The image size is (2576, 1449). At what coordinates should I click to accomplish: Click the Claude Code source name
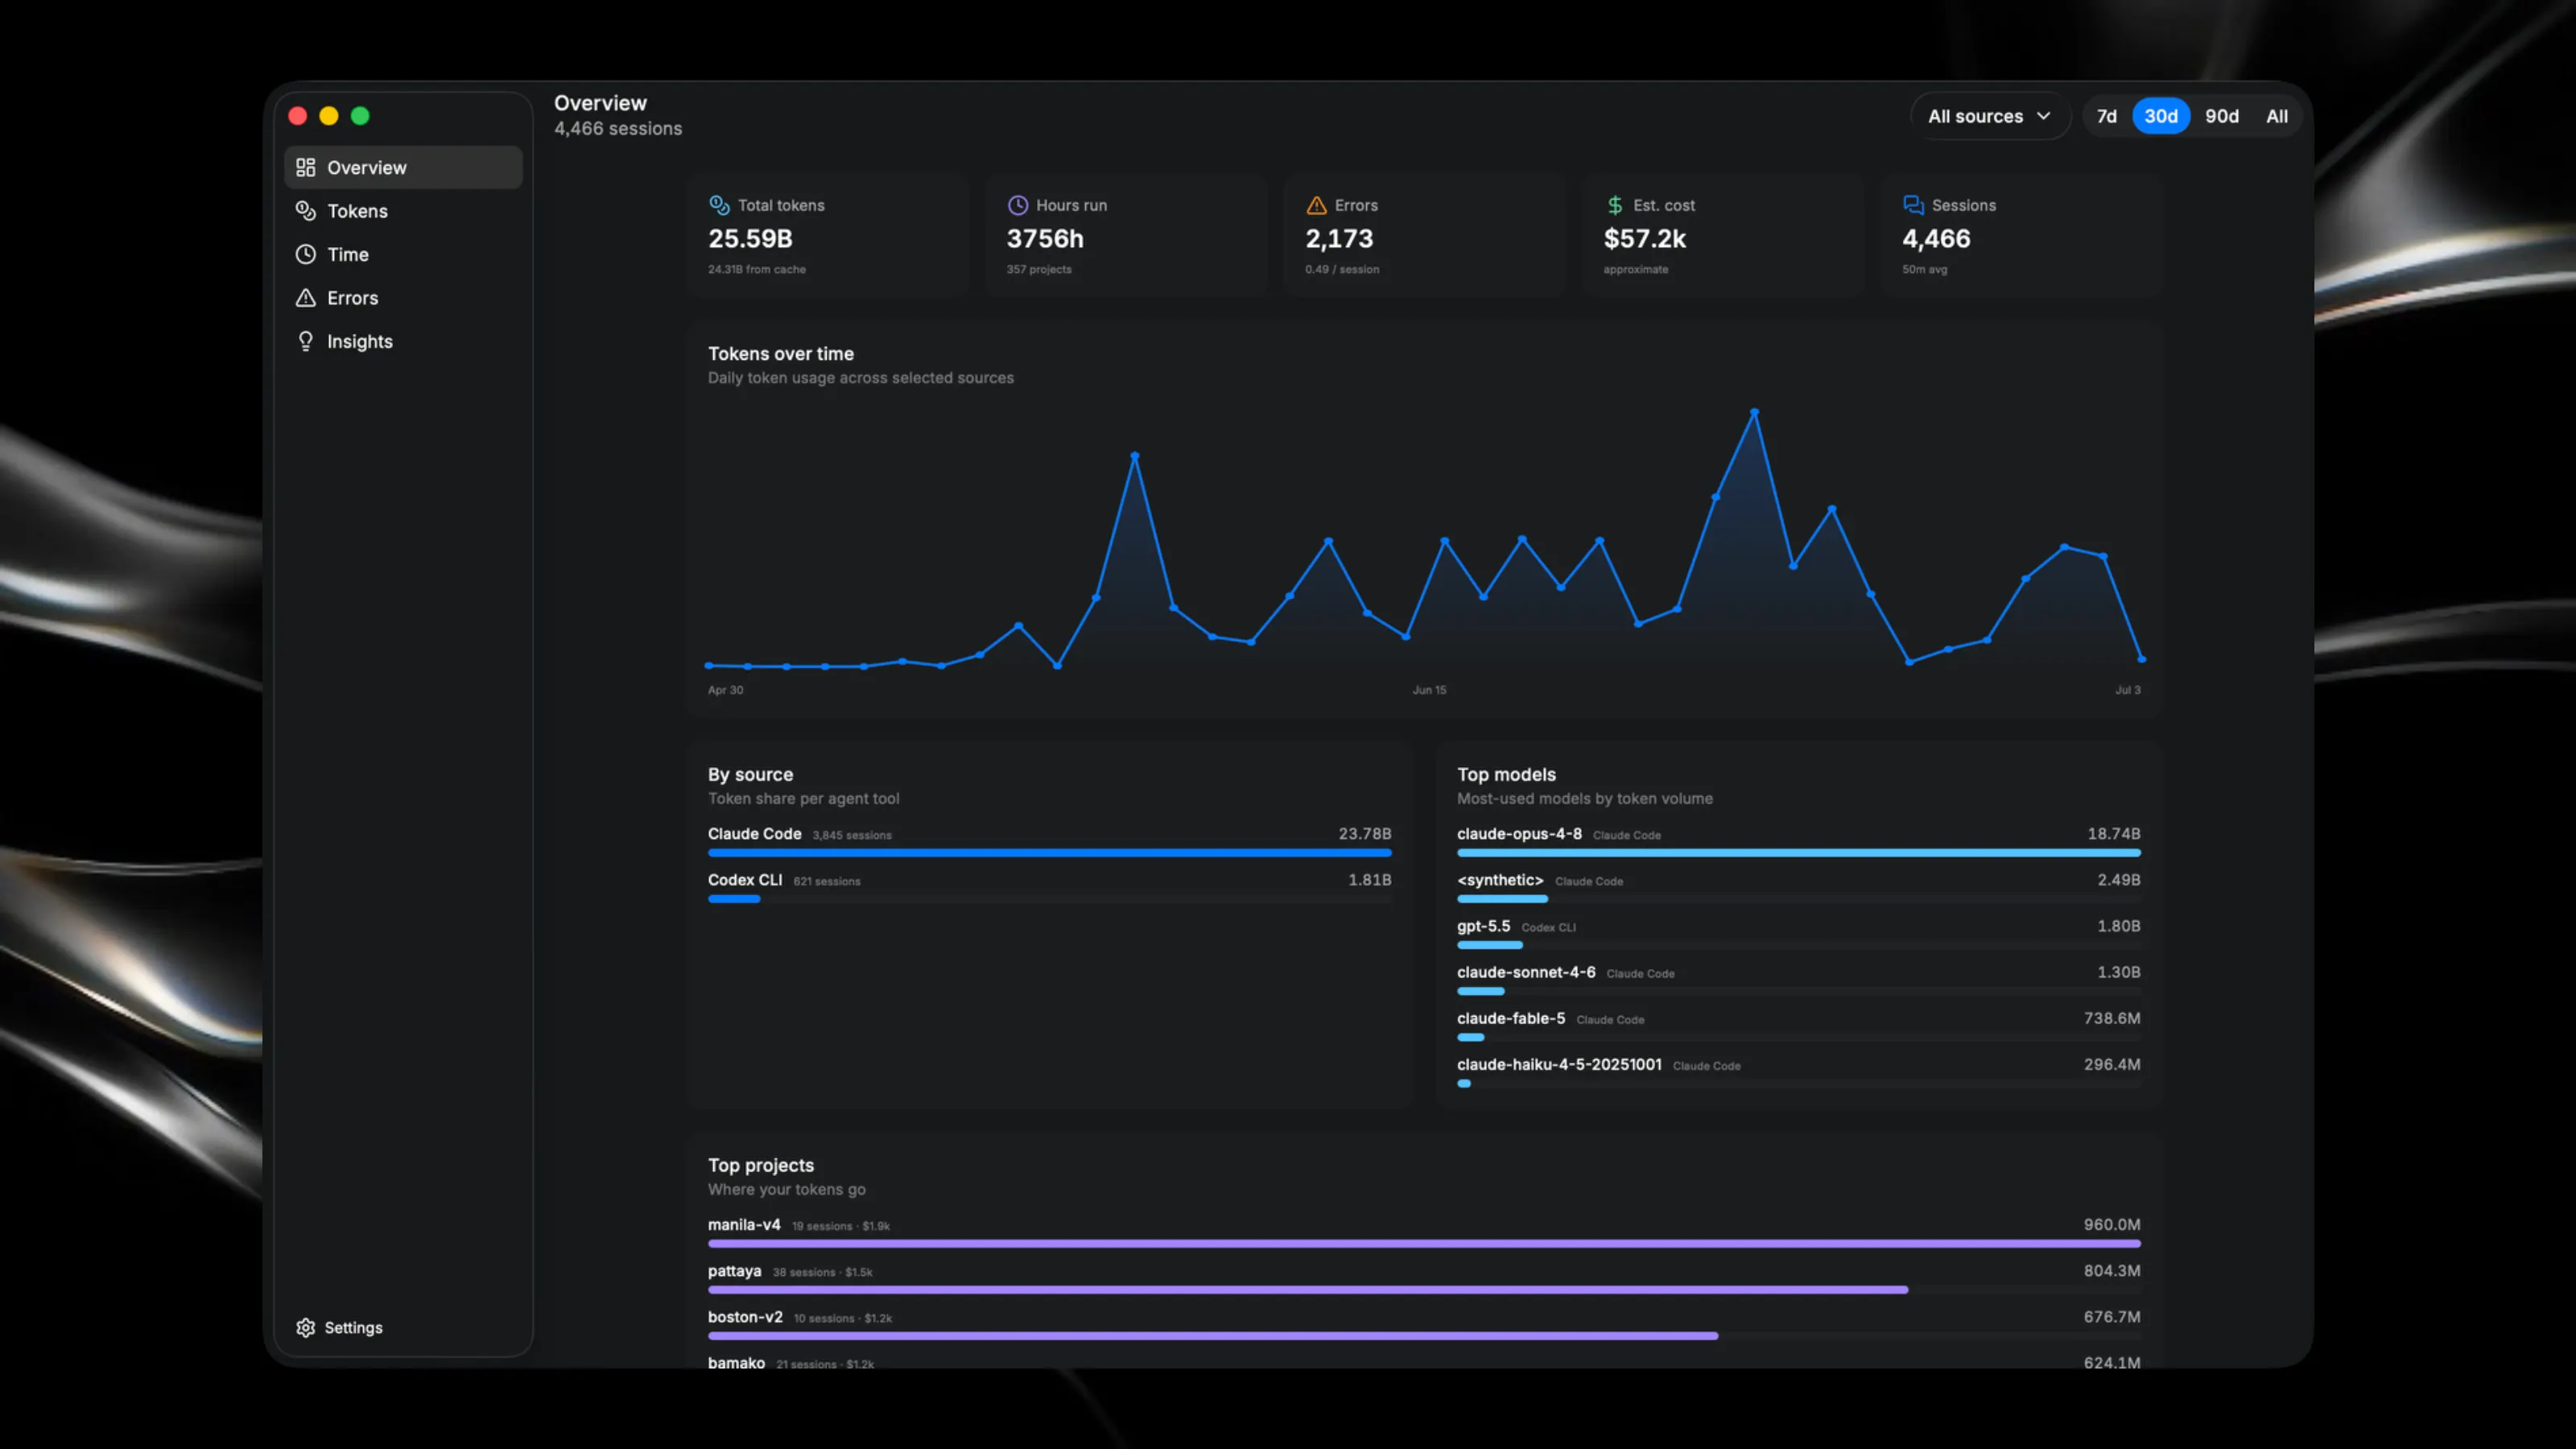pos(754,834)
